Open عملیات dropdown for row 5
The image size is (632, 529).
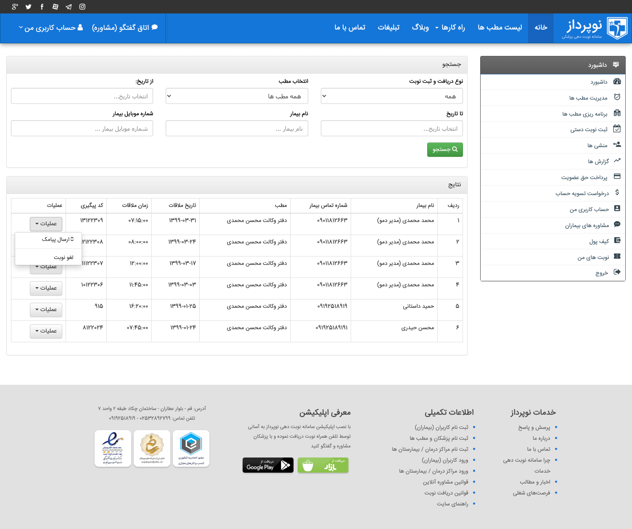tap(46, 309)
